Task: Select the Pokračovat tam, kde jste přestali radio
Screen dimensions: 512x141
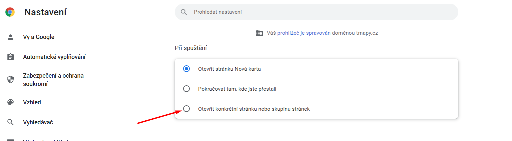Action: [186, 89]
